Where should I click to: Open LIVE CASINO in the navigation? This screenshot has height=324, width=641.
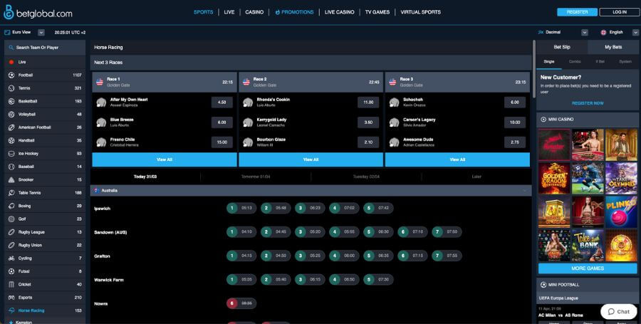(x=339, y=12)
